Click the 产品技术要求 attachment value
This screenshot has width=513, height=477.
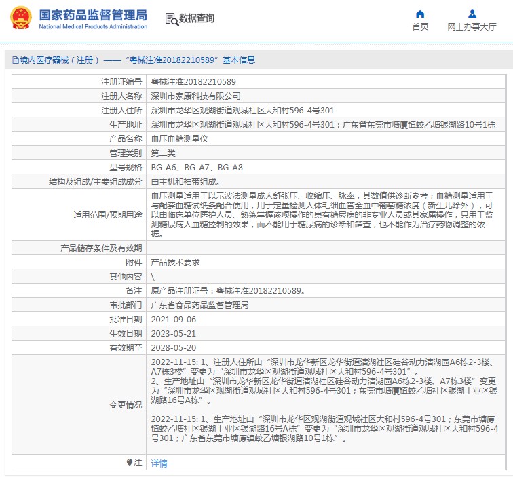[175, 263]
